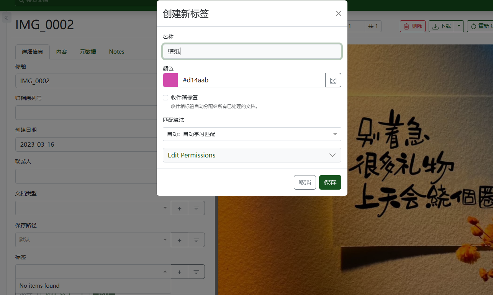
Task: Open the 文档类型 dropdown
Action: coord(93,208)
